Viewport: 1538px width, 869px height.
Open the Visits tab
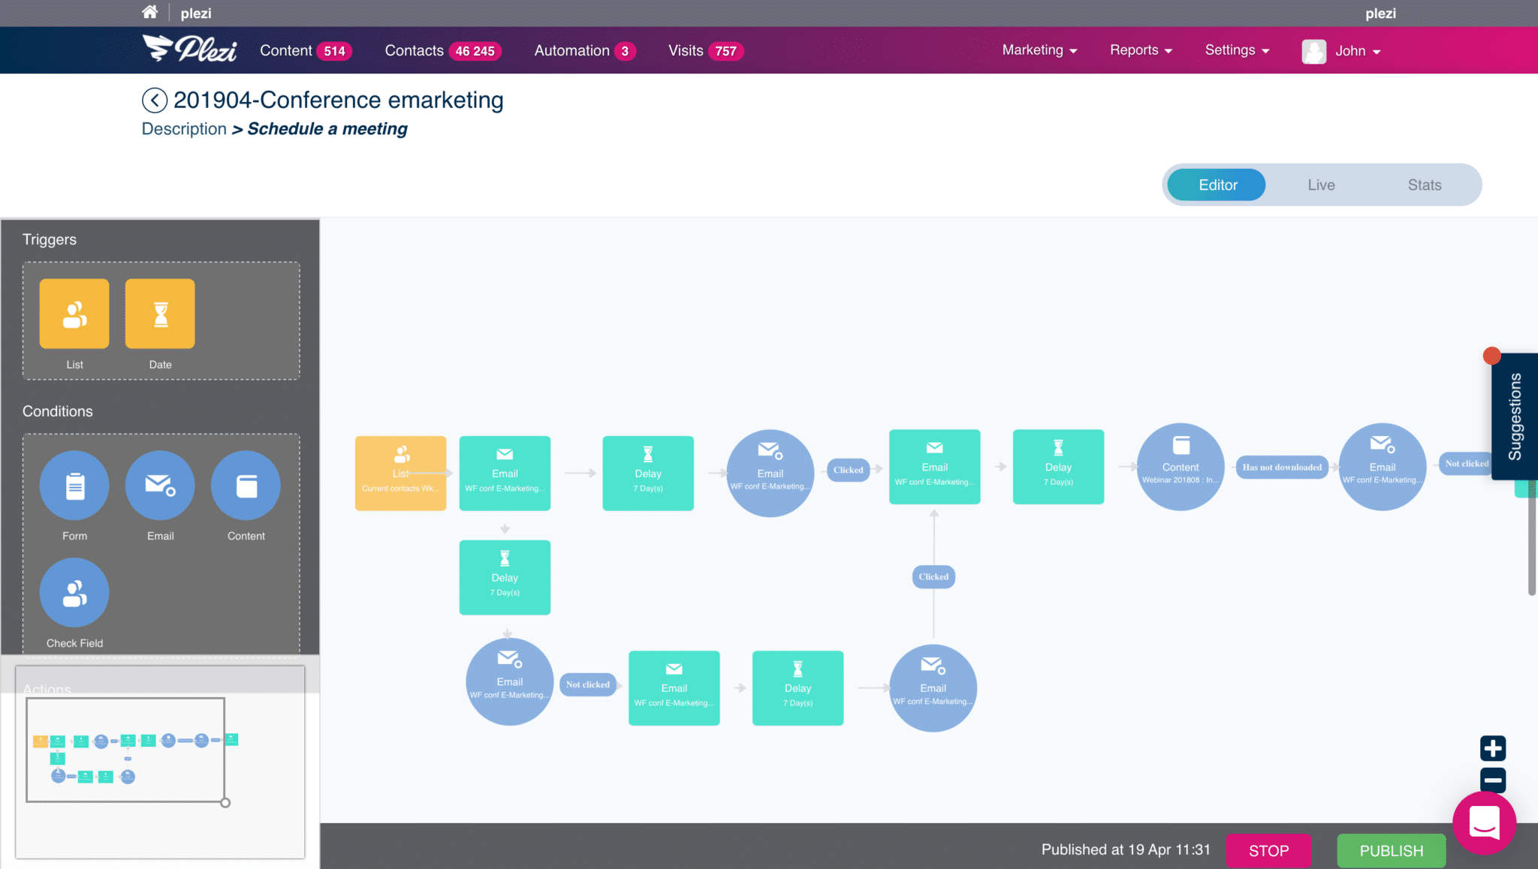point(705,50)
